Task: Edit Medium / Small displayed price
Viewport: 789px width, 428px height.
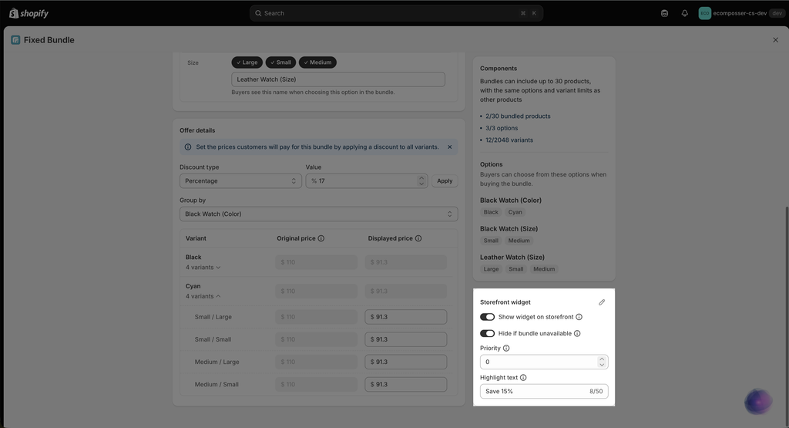Action: (x=405, y=384)
